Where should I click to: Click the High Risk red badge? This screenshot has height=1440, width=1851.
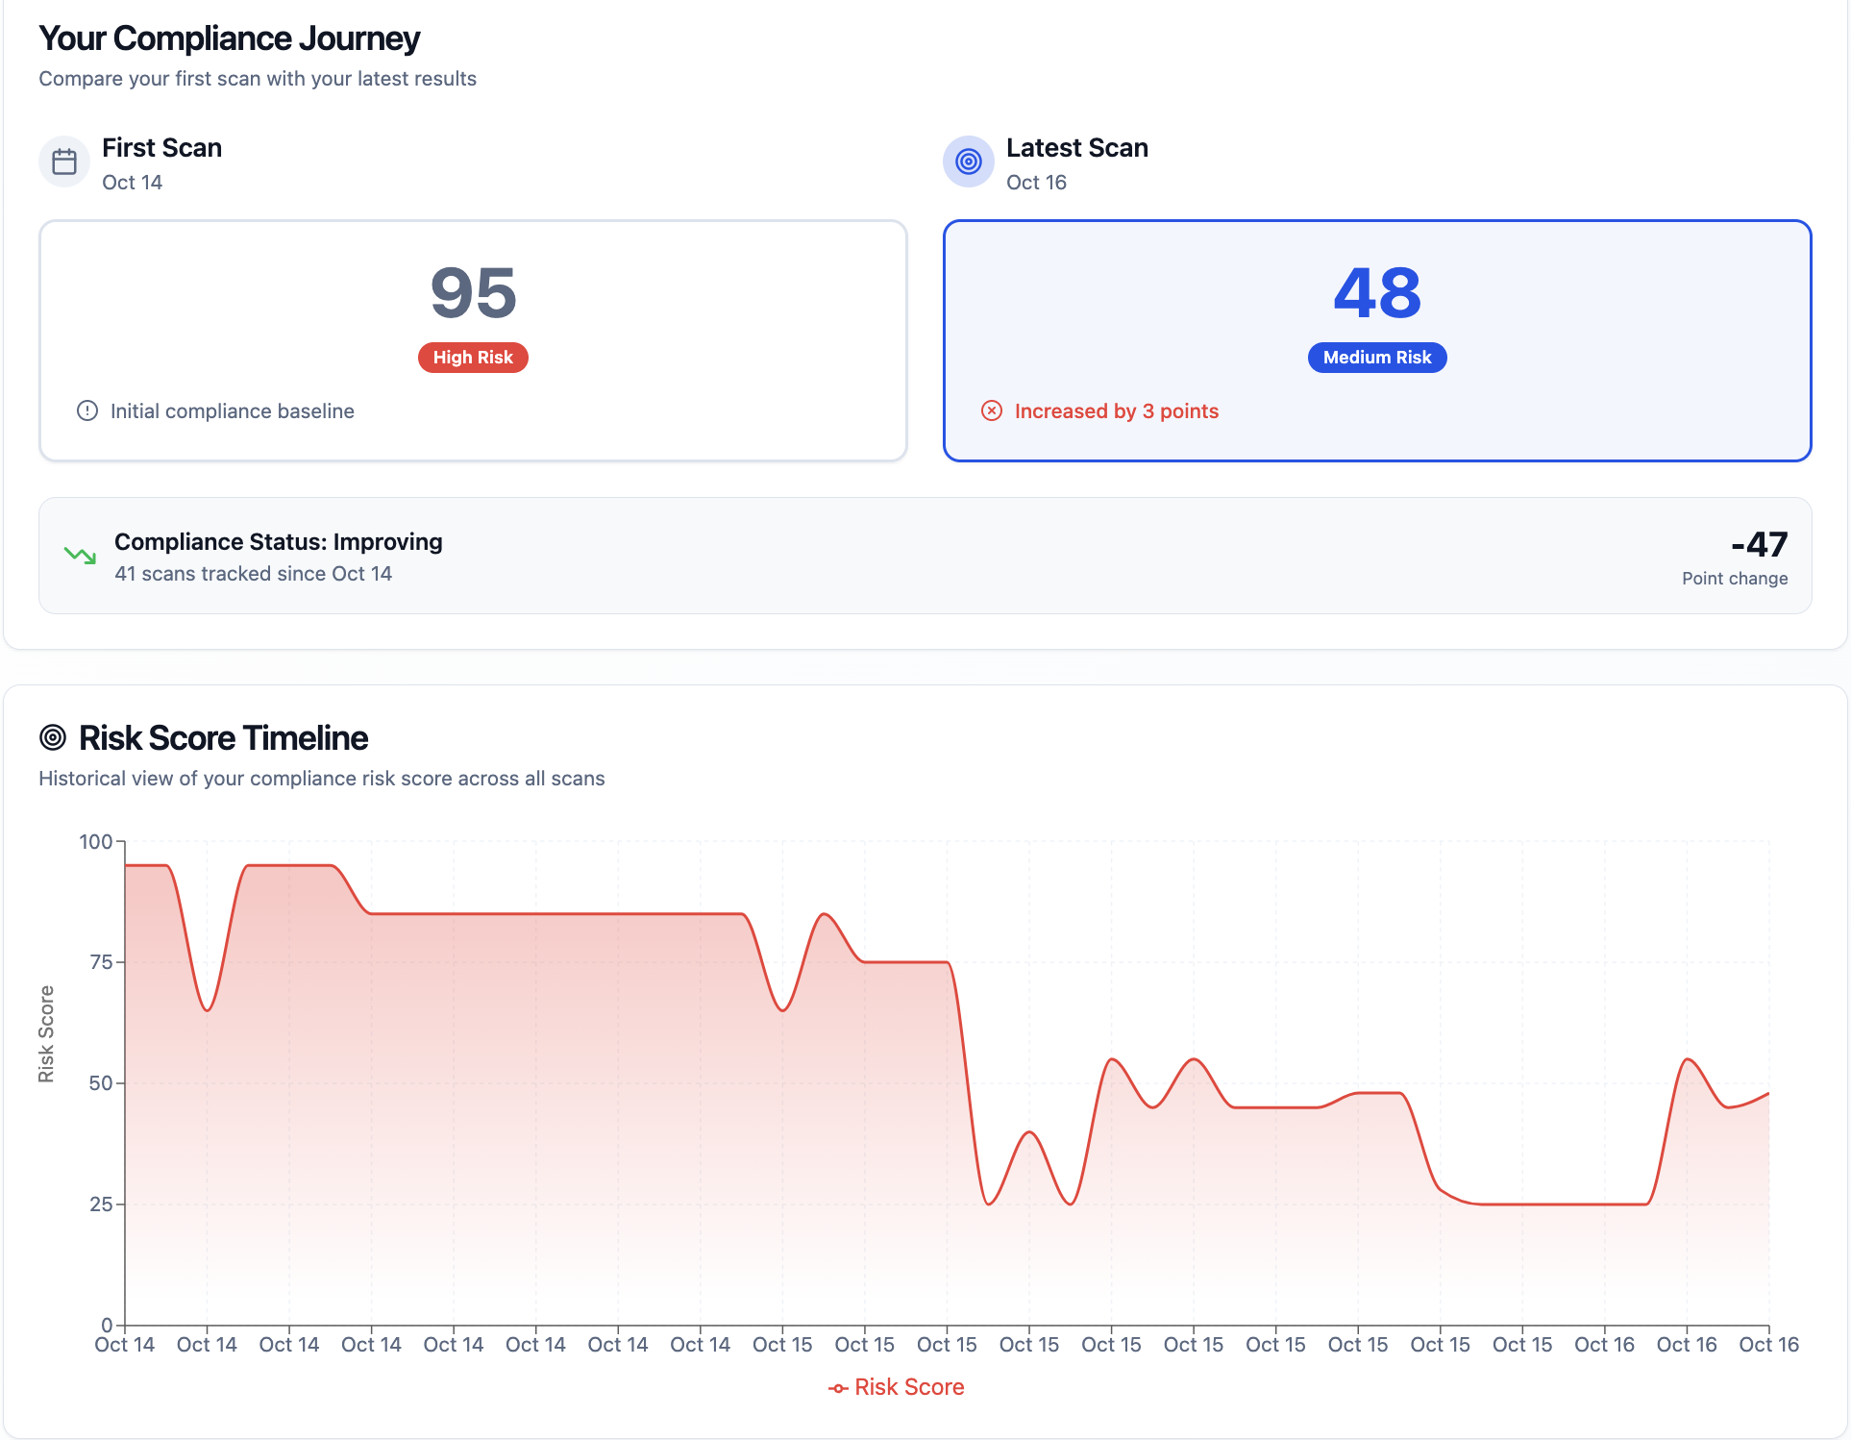pos(473,358)
